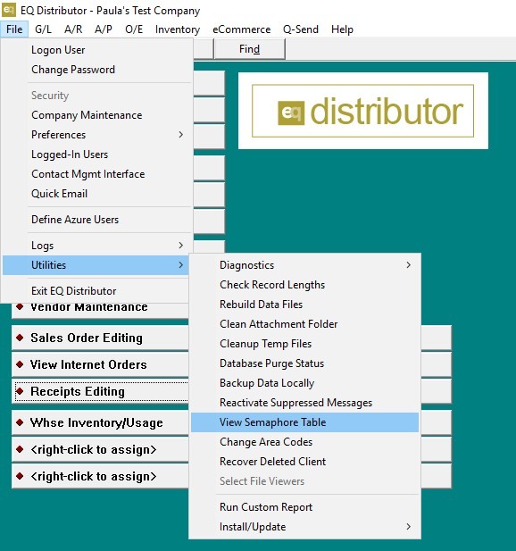The width and height of the screenshot is (516, 551).
Task: Open the Help menu
Action: (x=342, y=29)
